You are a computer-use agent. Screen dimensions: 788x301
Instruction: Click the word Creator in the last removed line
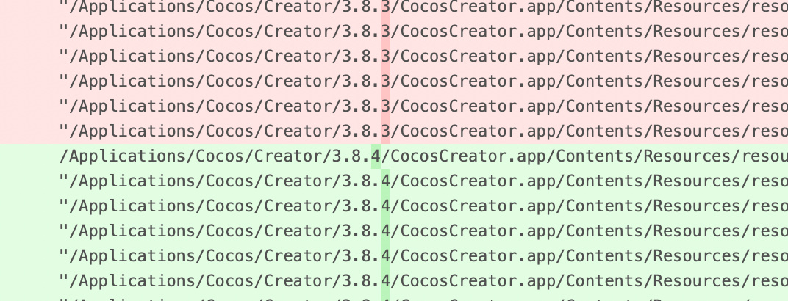pyautogui.click(x=298, y=131)
